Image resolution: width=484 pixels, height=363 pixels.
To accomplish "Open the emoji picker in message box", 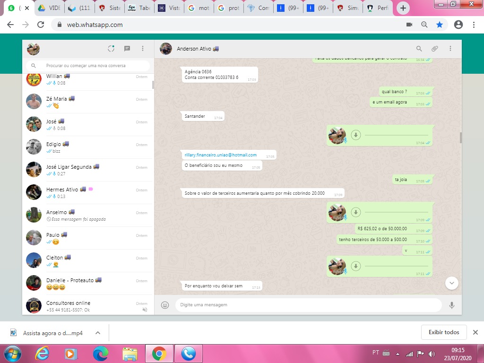I will click(x=165, y=305).
